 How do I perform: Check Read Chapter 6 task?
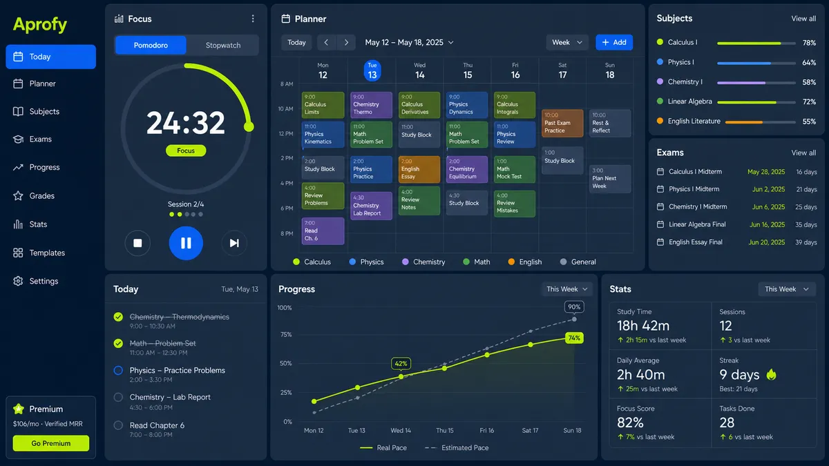[118, 425]
